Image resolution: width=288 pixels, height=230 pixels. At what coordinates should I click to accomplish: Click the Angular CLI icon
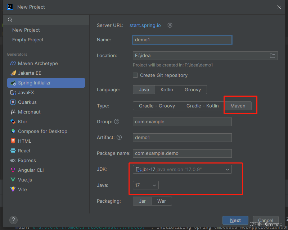pyautogui.click(x=13, y=170)
